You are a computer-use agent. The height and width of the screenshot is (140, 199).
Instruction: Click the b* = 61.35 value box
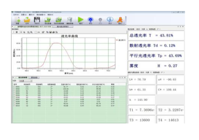tap(142, 90)
